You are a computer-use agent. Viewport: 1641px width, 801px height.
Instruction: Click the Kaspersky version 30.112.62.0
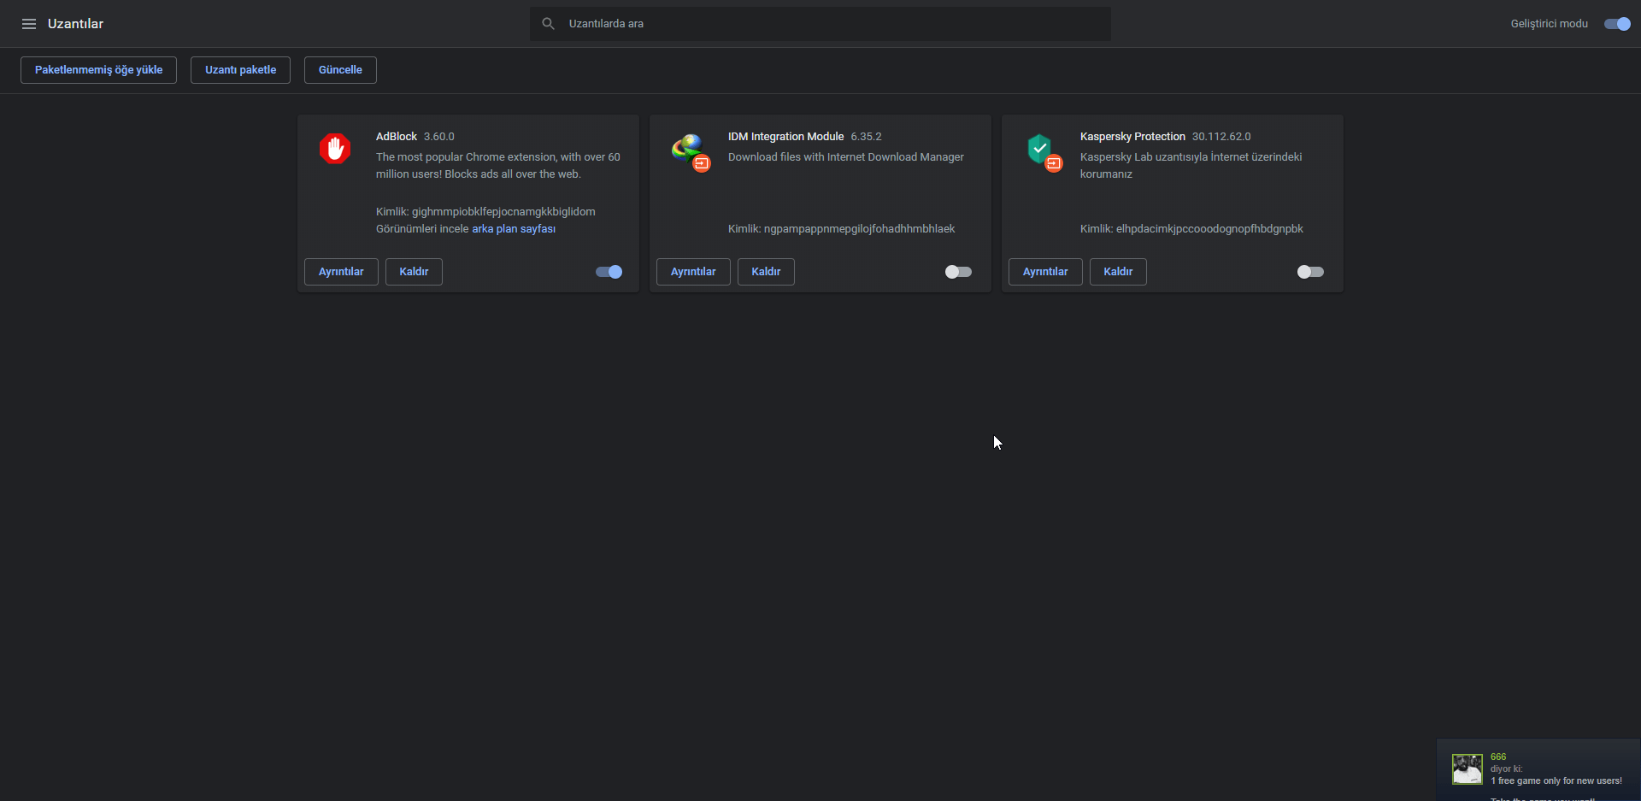tap(1221, 137)
